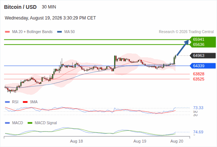Click the Aug 19 date axis label
This screenshot has width=217, height=147.
[x=140, y=141]
